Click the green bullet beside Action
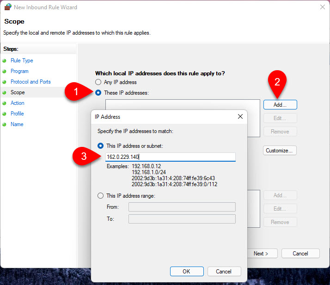Image resolution: width=330 pixels, height=285 pixels. pyautogui.click(x=4, y=103)
